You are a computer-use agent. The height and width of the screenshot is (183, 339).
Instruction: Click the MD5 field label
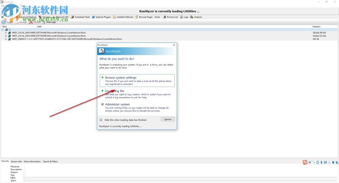(13, 178)
